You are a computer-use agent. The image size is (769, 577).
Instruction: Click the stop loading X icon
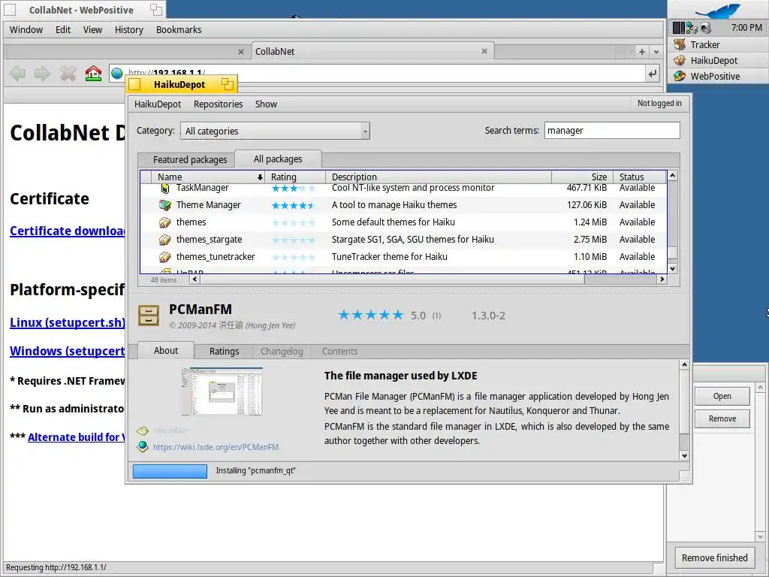click(x=68, y=74)
